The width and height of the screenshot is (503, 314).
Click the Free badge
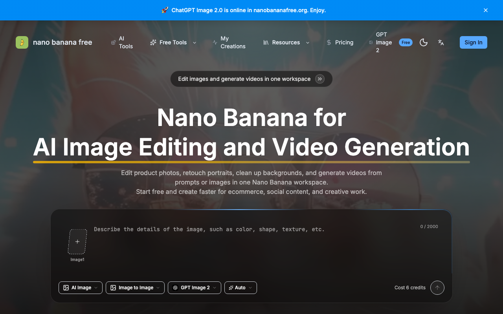[406, 42]
